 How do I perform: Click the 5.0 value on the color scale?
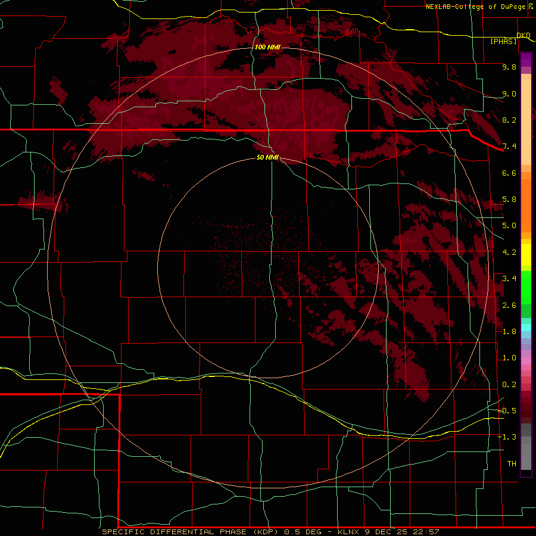pyautogui.click(x=509, y=226)
